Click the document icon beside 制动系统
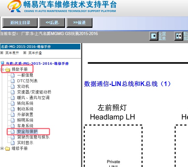Viewport: 188px width, 167px height. pos(12,109)
